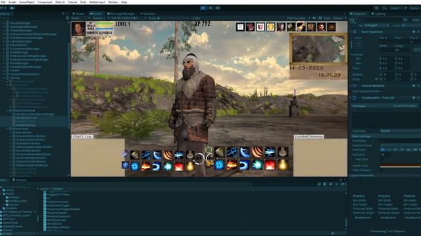The height and width of the screenshot is (236, 421).
Task: Click the Pause button in the toolbar
Action: (210, 8)
